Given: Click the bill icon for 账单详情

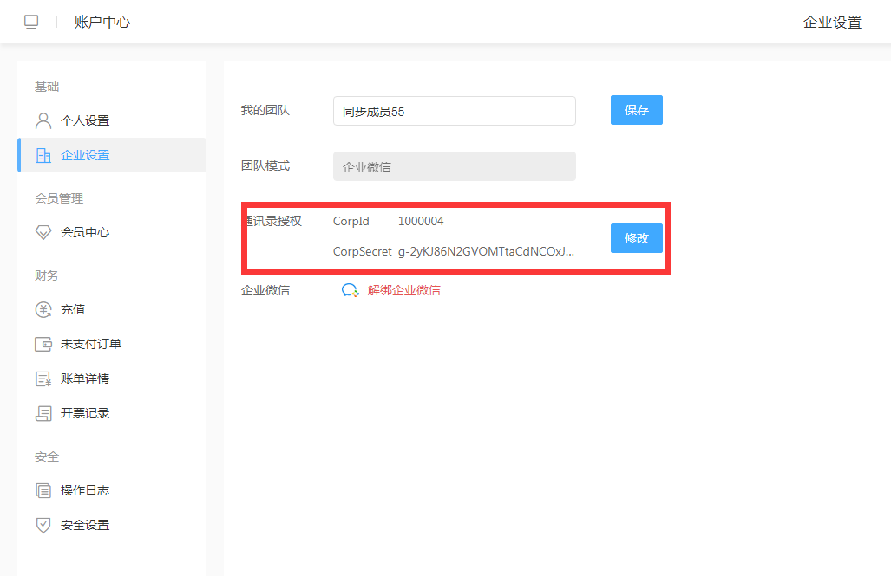Looking at the screenshot, I should [43, 379].
